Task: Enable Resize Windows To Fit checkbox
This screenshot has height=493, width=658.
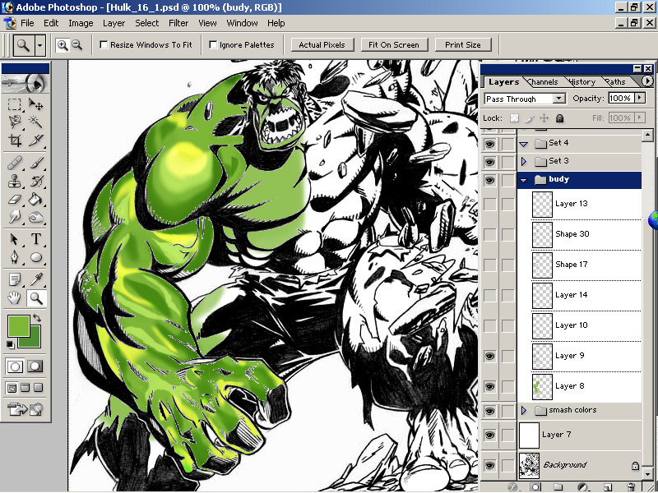Action: [x=104, y=45]
